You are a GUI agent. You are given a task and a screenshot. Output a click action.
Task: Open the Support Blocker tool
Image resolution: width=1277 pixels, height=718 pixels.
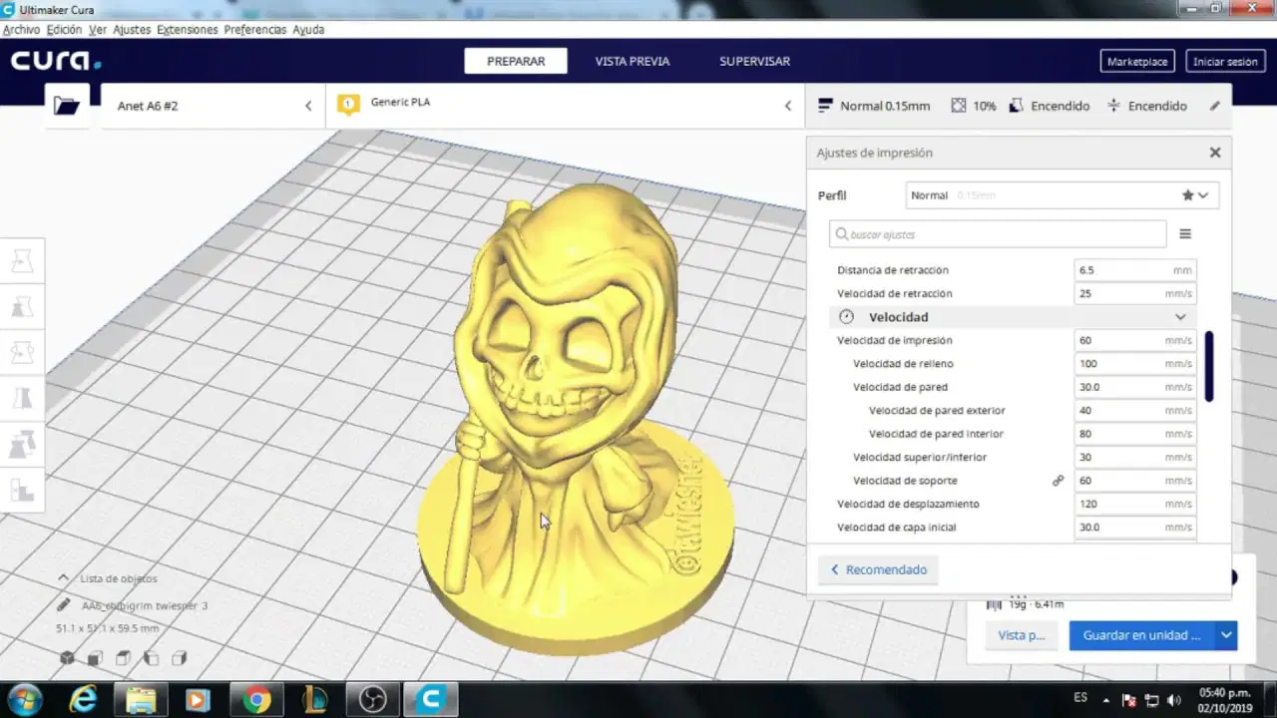21,490
